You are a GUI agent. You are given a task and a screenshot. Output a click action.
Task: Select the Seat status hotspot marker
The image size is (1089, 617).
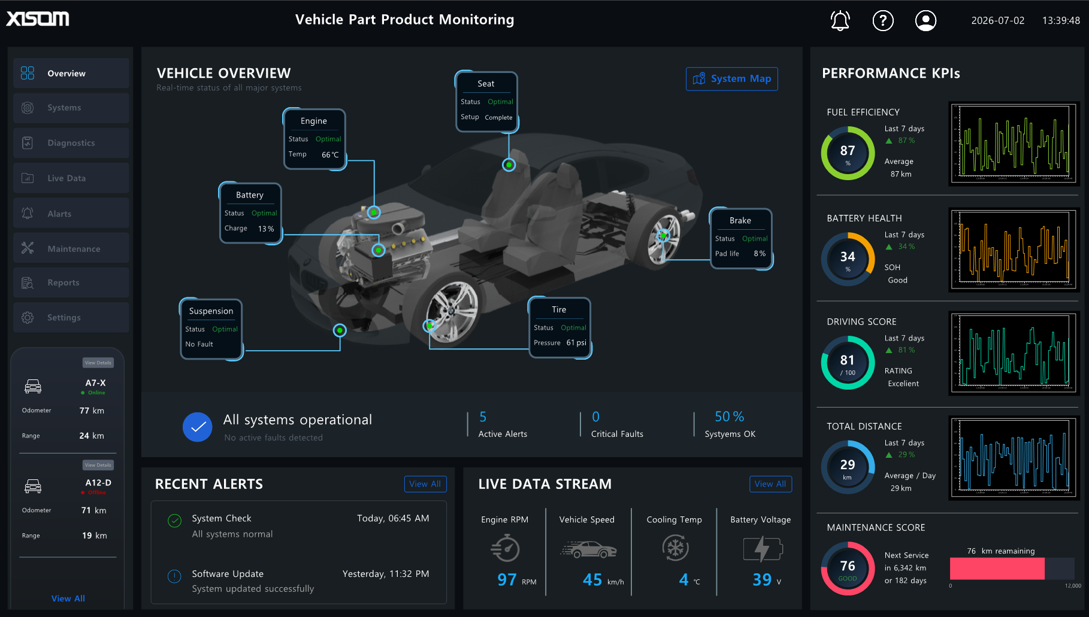pos(509,165)
